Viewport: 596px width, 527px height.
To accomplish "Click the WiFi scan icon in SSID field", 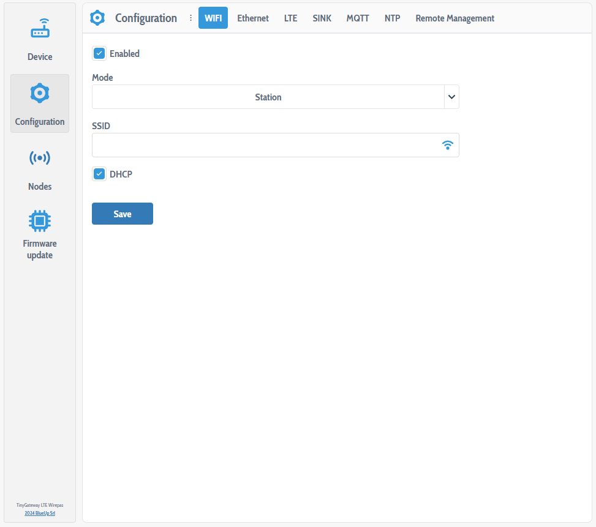I will pyautogui.click(x=448, y=145).
